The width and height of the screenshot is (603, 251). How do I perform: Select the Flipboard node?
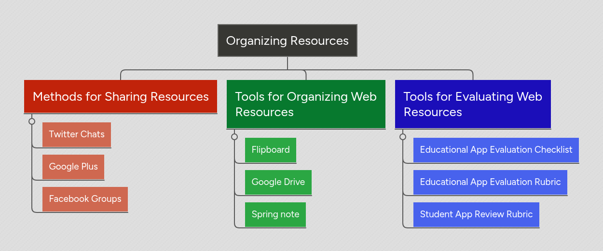pyautogui.click(x=271, y=150)
